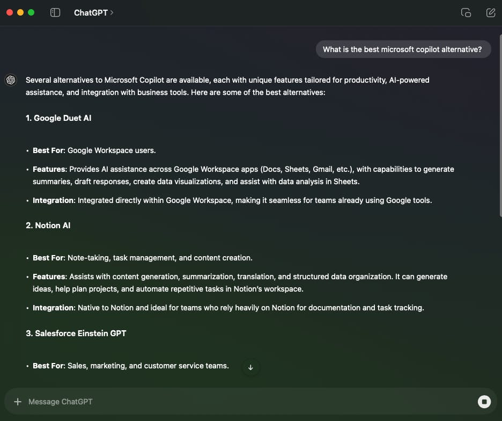Select the user's Microsoft Copilot question bubble
Viewport: 502px width, 421px height.
(403, 49)
